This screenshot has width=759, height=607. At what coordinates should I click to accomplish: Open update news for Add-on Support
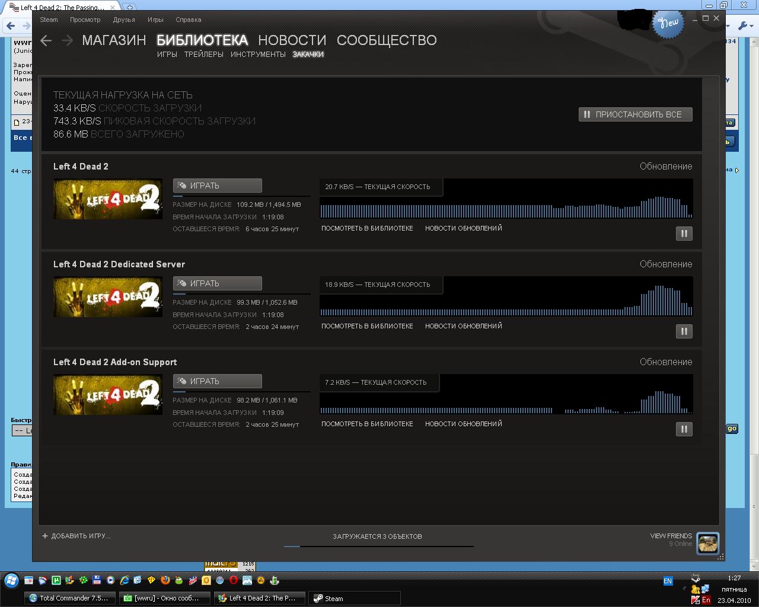tap(464, 424)
